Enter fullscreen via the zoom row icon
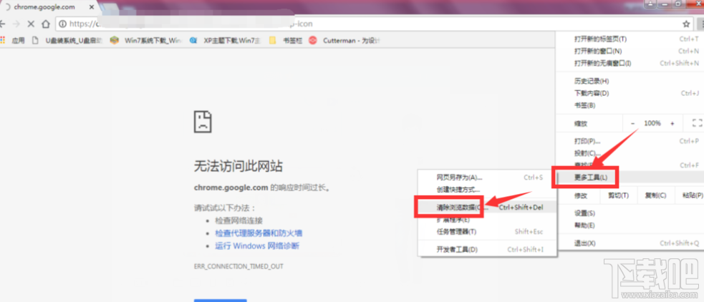Screen dimensions: 704x302 tap(697, 123)
